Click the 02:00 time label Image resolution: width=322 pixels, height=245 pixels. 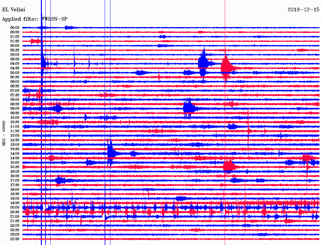15,46
